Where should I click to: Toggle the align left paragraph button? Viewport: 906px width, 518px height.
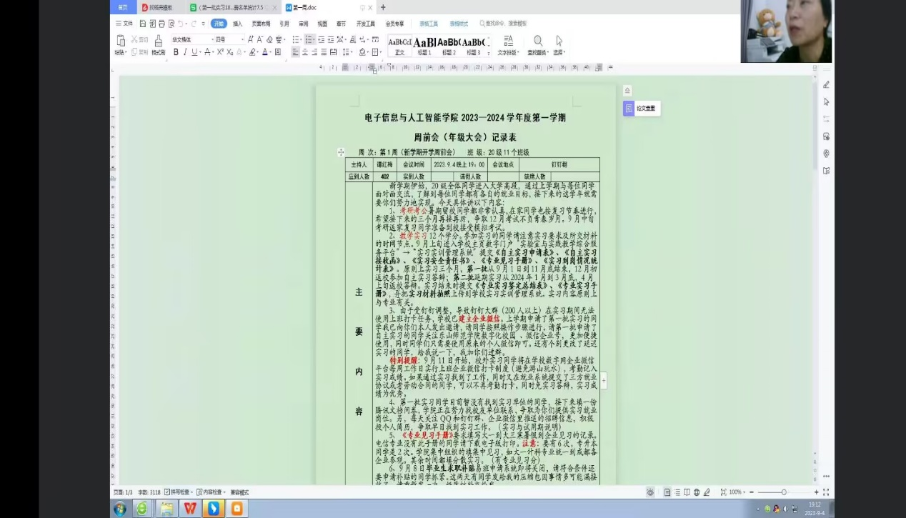296,52
